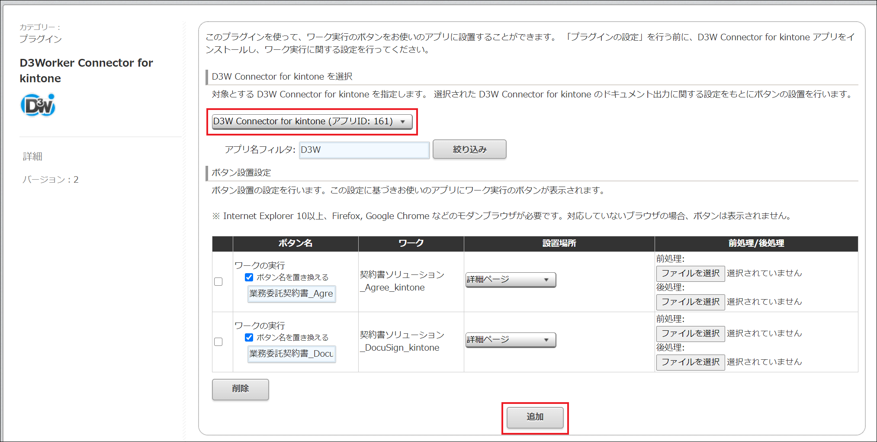Click the ボタン設置設定 section heading
Screen dimensions: 877x442
coord(241,173)
